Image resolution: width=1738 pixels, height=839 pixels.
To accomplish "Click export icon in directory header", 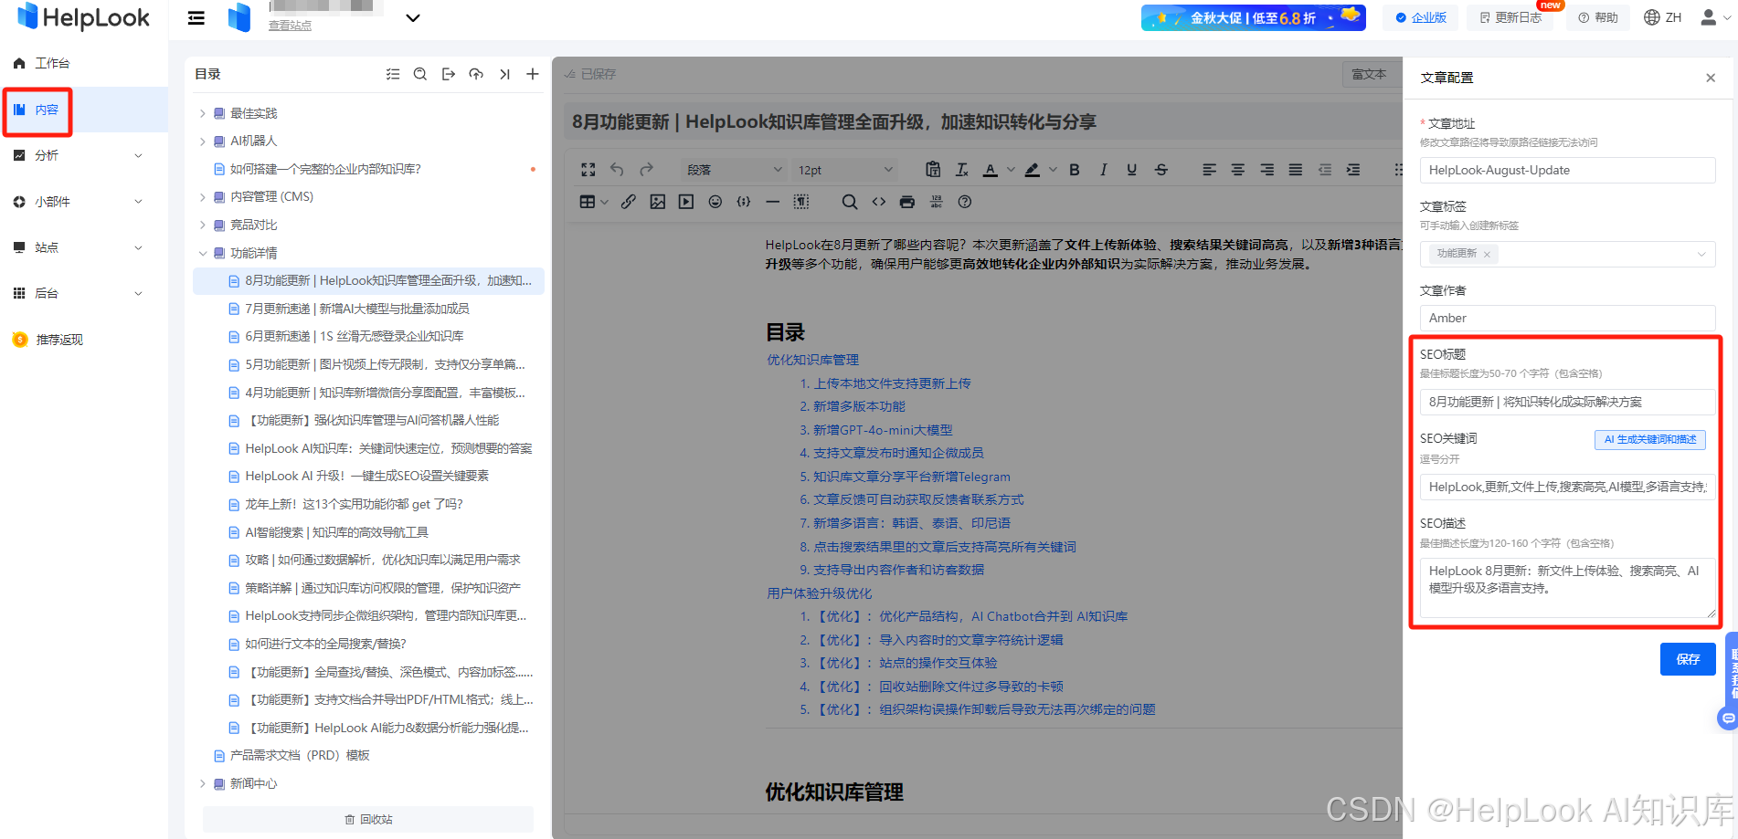I will (449, 74).
